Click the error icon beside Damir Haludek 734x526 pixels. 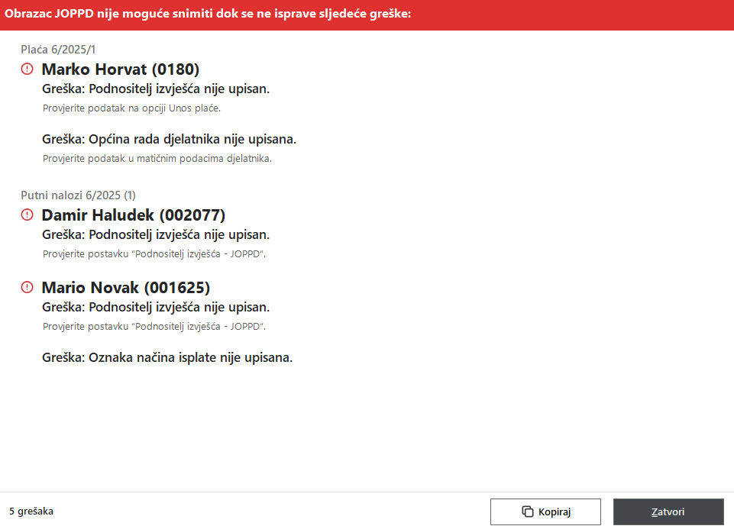[27, 215]
